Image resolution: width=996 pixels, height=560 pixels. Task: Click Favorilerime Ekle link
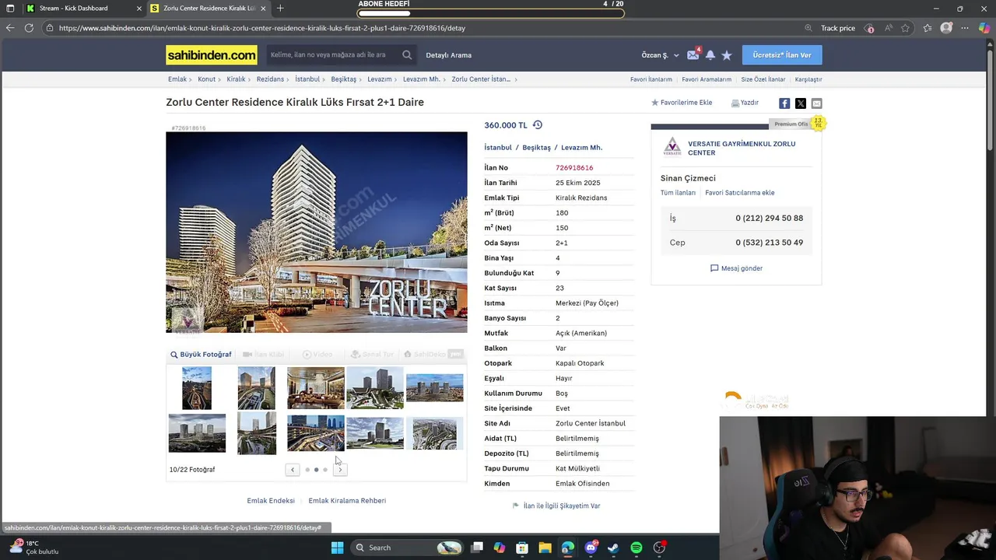(x=682, y=103)
